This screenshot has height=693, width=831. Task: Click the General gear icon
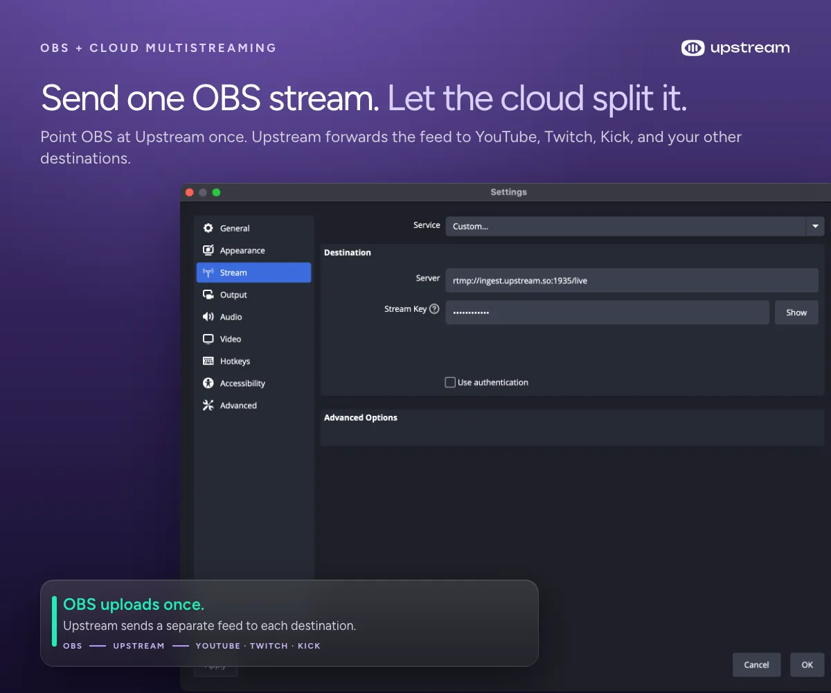[208, 228]
